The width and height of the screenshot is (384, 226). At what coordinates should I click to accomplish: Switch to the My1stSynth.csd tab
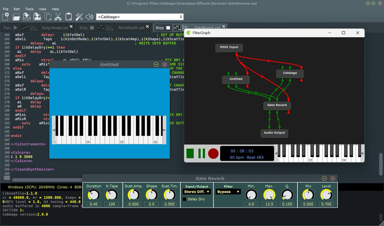point(131,28)
